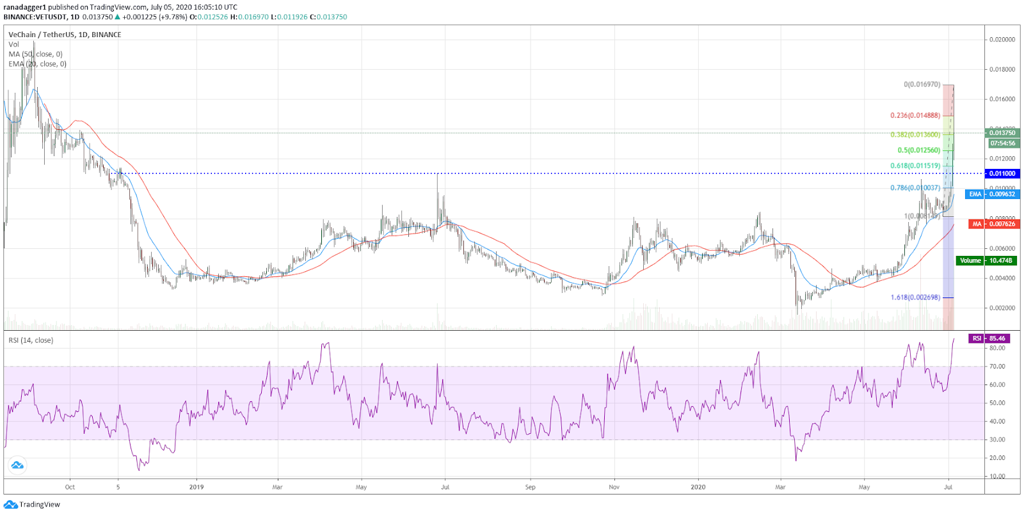Click the 80.00 RSI scale label
The image size is (1024, 515).
[997, 349]
